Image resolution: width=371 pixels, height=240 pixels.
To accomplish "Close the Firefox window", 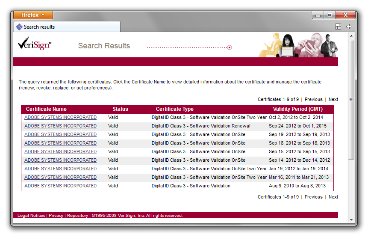I will 345,15.
